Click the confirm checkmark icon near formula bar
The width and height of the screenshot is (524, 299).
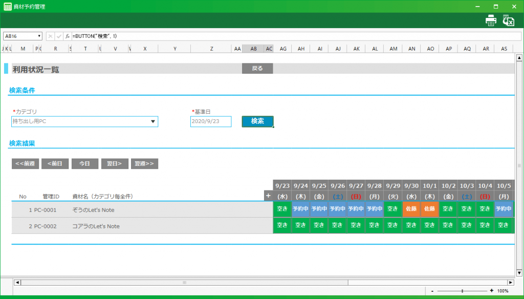tap(58, 36)
